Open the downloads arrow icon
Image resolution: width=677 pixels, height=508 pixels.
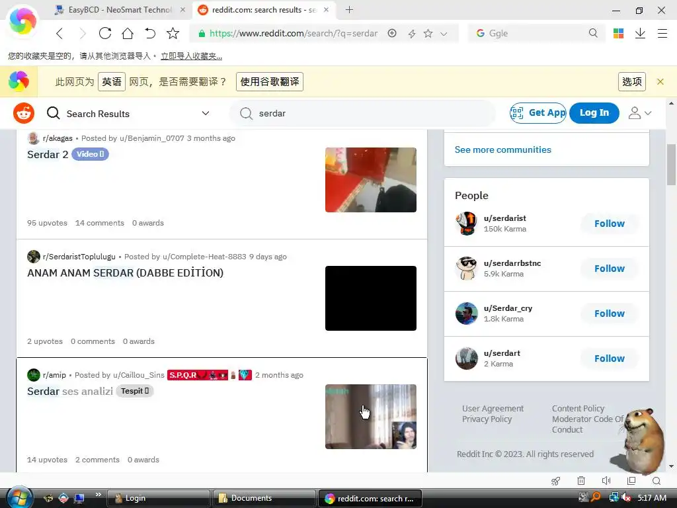(640, 33)
